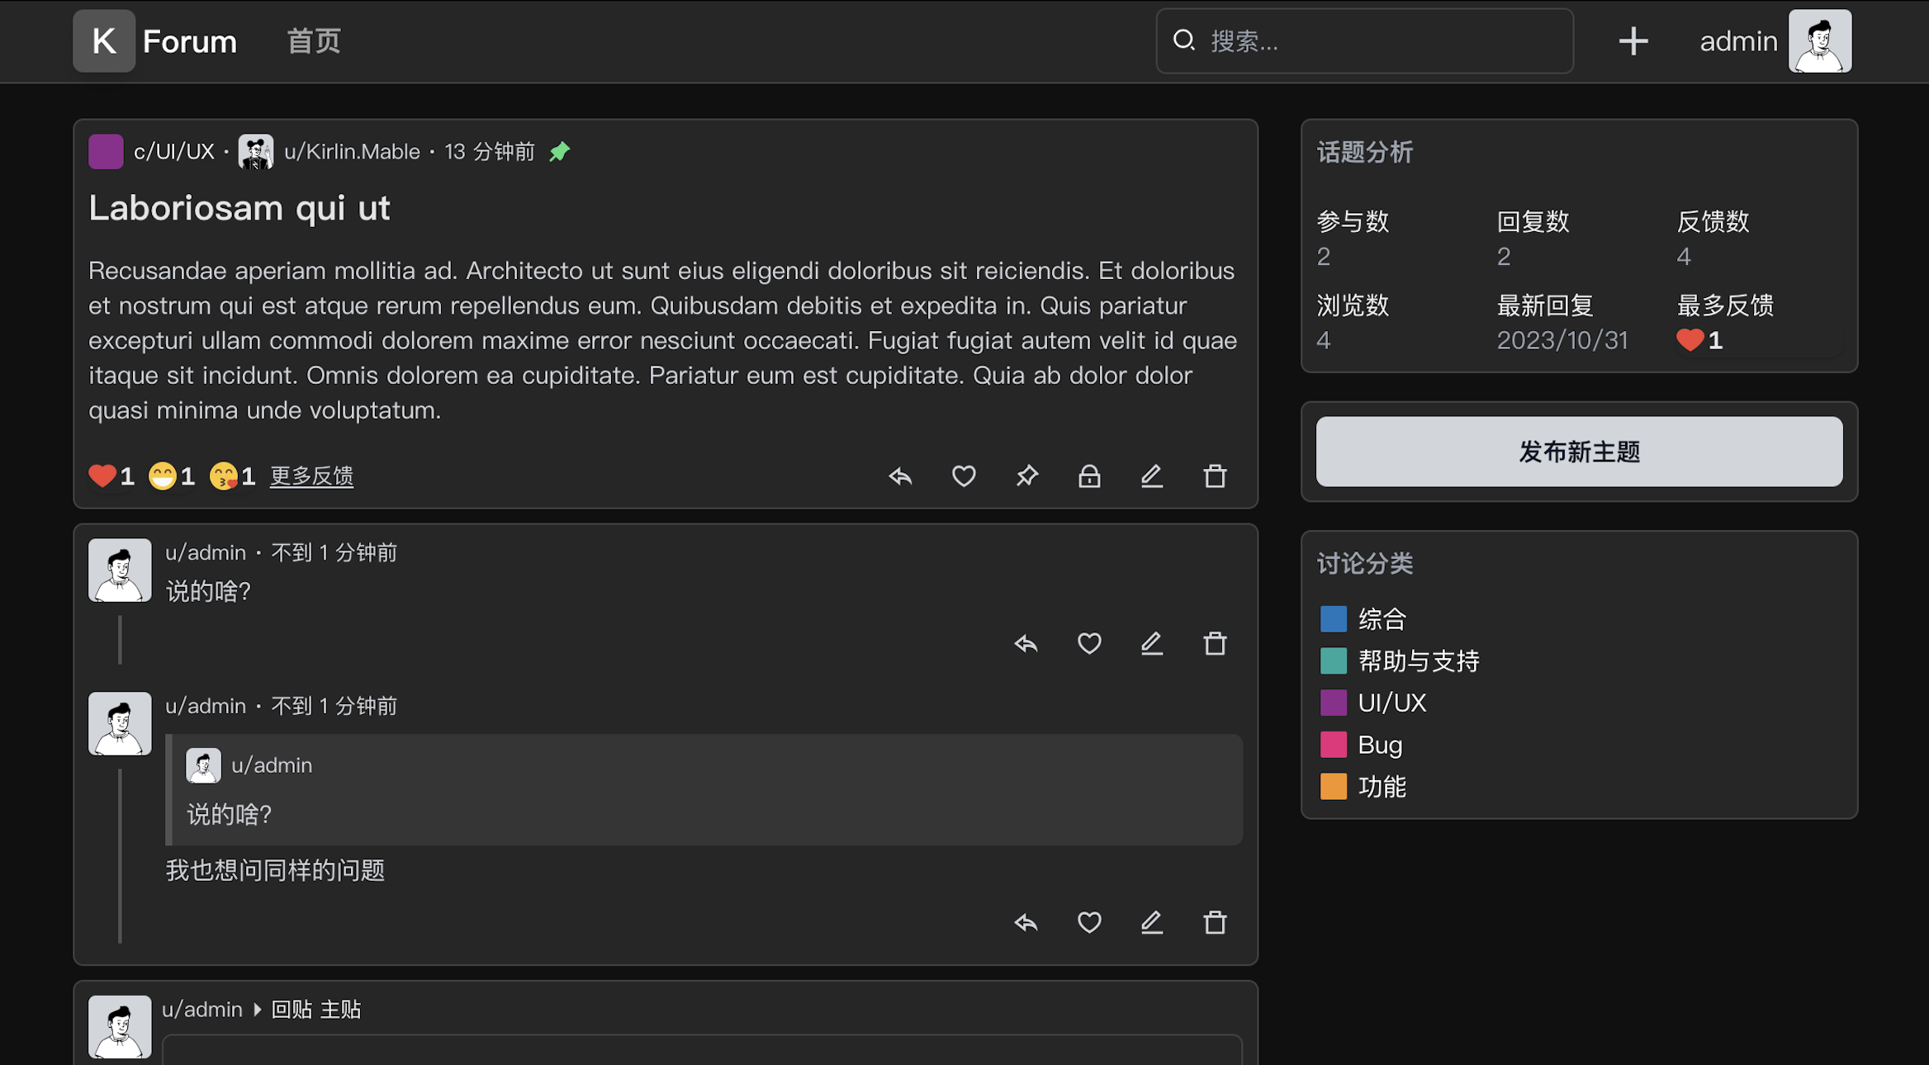Lock the Laboriosam qui ut topic
The width and height of the screenshot is (1929, 1065).
click(x=1089, y=476)
